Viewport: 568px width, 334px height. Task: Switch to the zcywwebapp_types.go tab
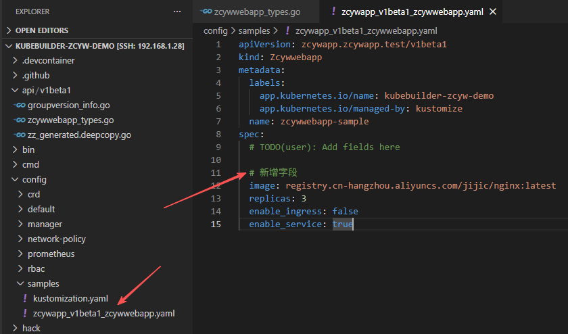[x=257, y=12]
